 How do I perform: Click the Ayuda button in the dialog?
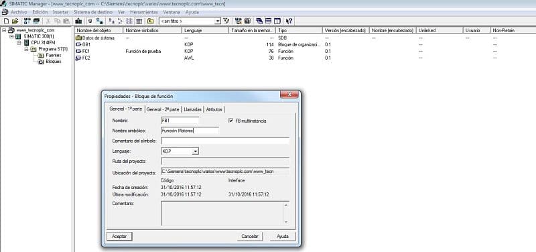[x=283, y=237]
